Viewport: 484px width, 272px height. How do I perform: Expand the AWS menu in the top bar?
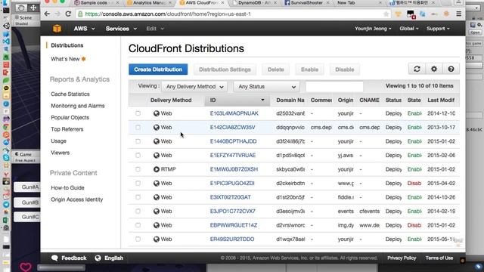84,29
